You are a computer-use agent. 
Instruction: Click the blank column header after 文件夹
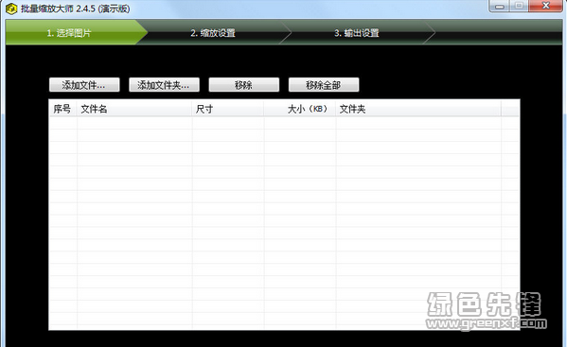[510, 109]
